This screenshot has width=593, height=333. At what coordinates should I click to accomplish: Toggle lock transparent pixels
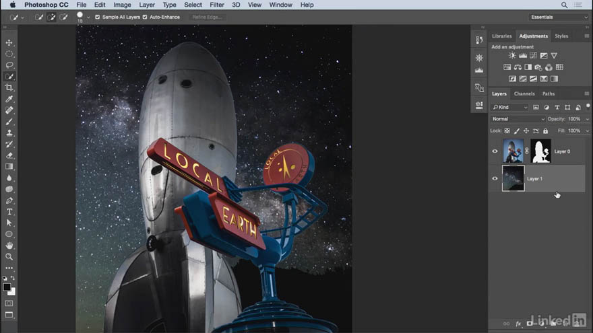click(x=507, y=131)
